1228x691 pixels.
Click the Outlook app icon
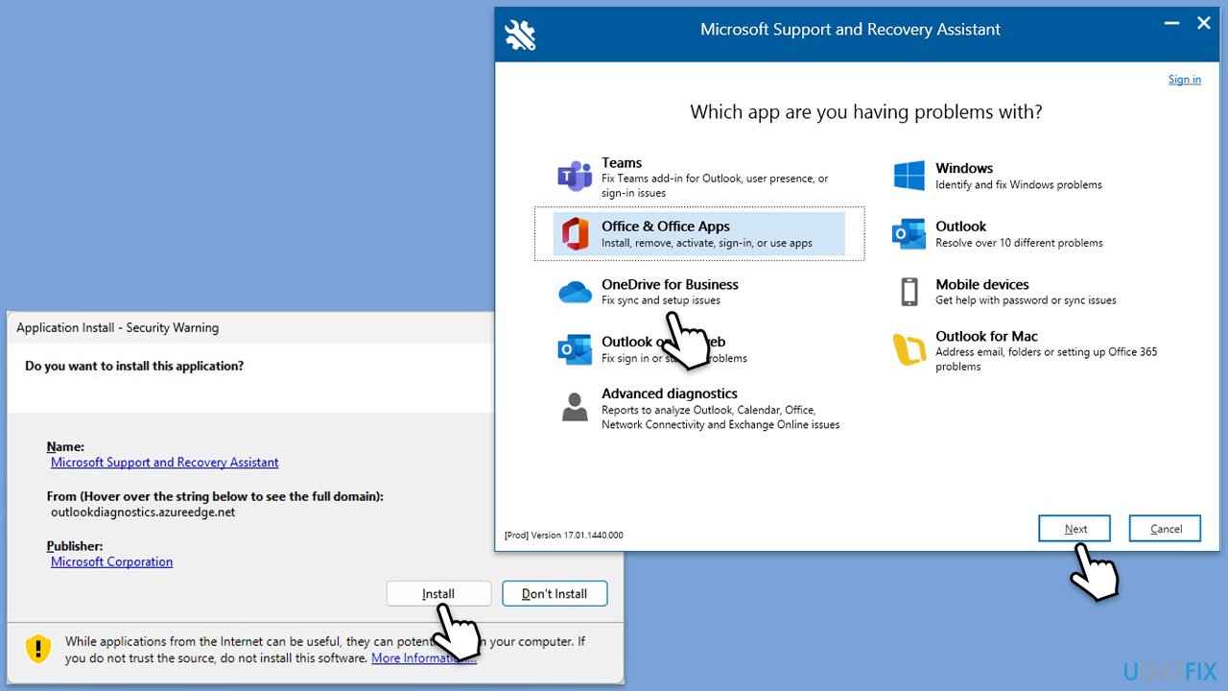pos(909,234)
